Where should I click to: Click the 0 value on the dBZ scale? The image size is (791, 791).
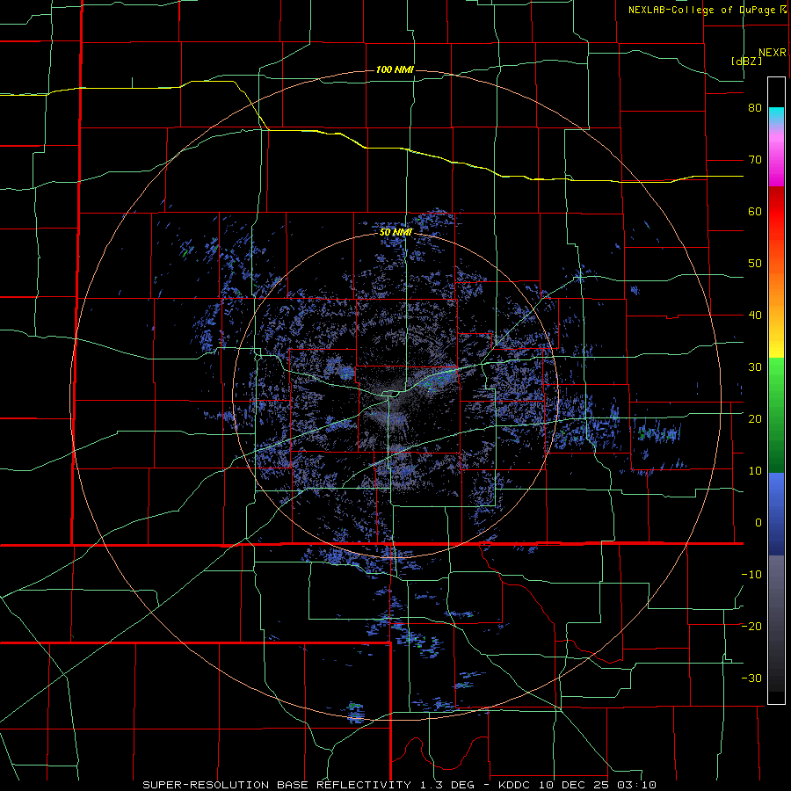click(758, 523)
